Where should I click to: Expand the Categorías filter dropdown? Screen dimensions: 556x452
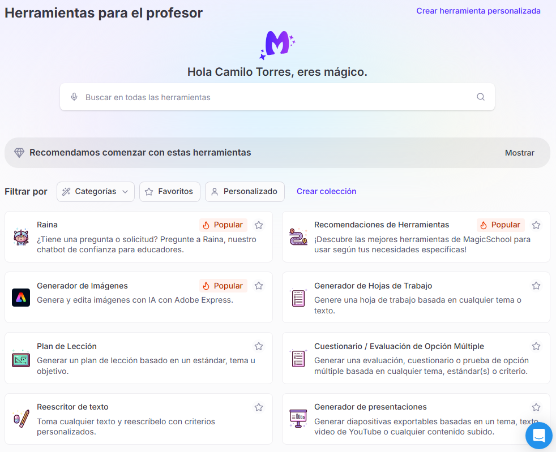coord(96,192)
